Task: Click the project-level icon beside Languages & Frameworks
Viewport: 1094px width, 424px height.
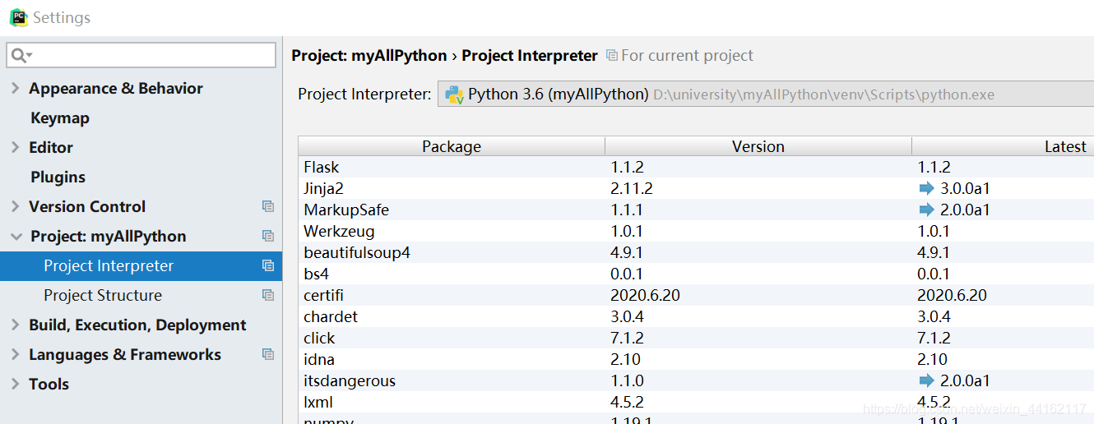Action: (267, 355)
